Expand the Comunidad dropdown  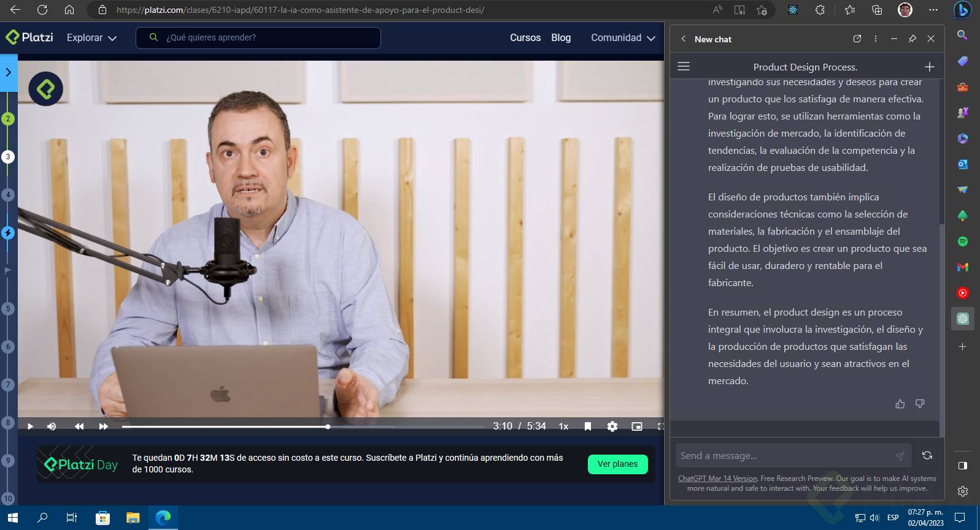coord(623,37)
